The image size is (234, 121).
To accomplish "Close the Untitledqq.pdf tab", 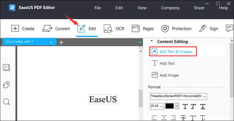I will (51, 43).
